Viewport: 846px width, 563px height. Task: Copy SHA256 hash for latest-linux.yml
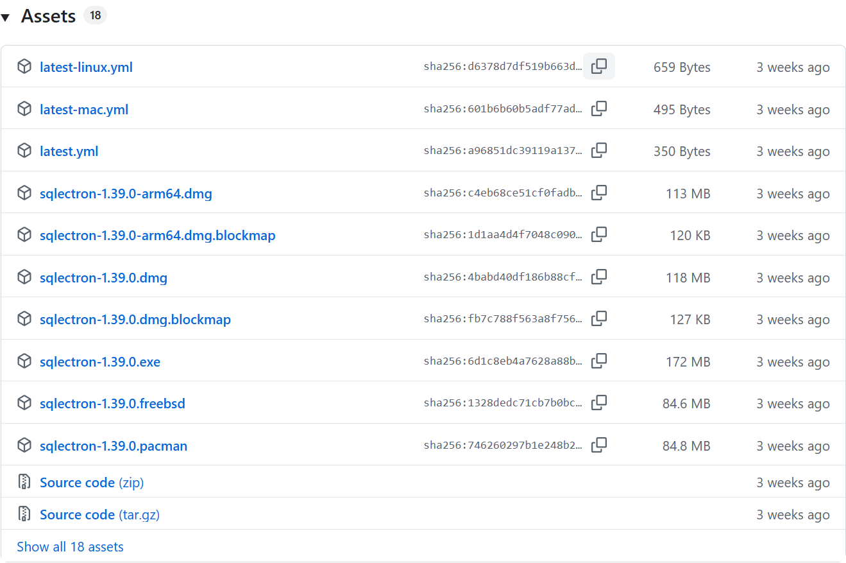pos(599,66)
